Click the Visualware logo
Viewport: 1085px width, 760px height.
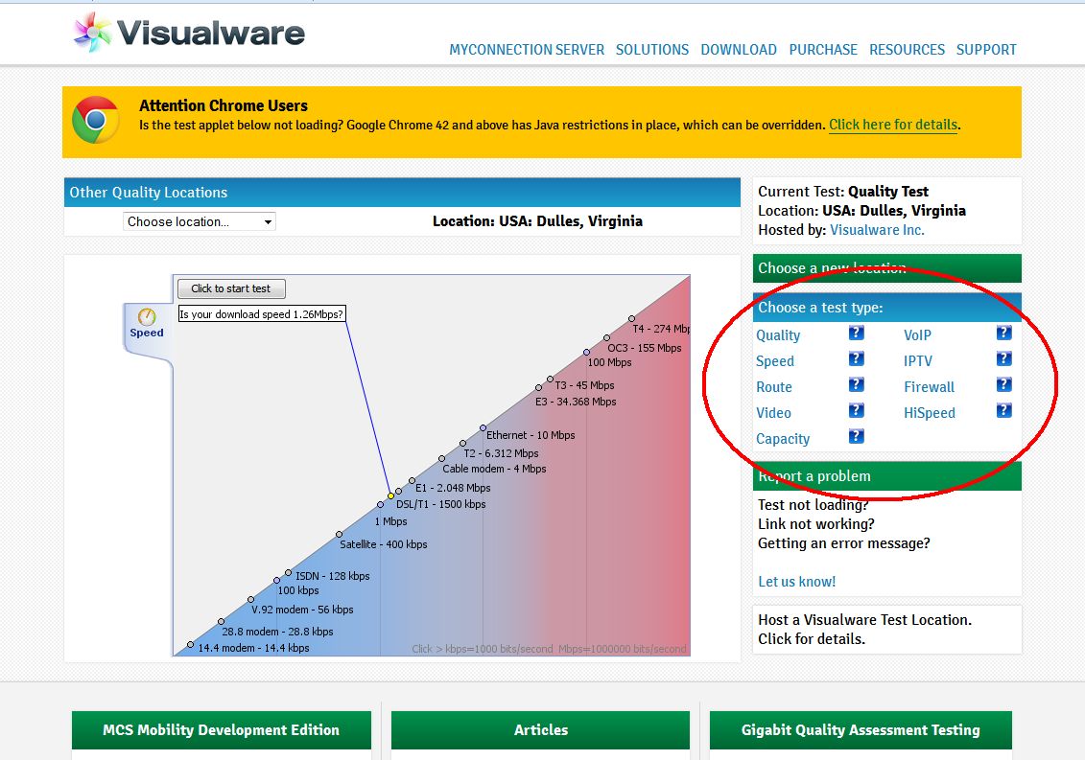[x=189, y=33]
